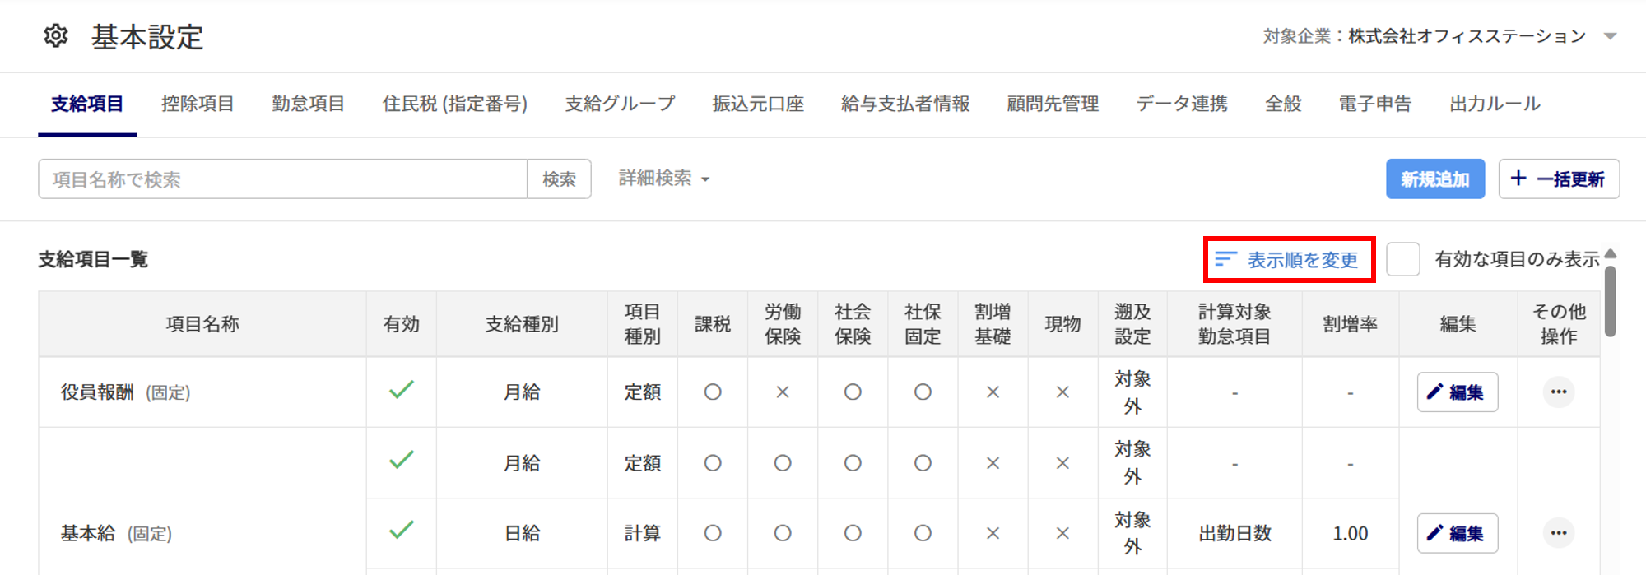Click the 課税 column header
Screen dimensions: 1646x575
click(x=713, y=324)
